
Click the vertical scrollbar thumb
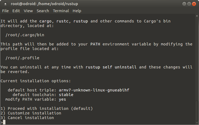point(197,110)
